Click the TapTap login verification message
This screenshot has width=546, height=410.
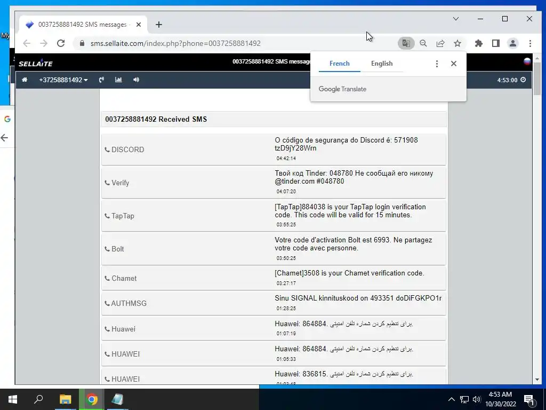[x=350, y=210]
